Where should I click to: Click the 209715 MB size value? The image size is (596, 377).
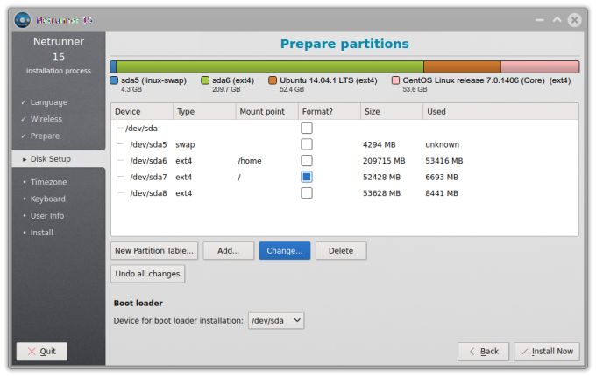coord(384,161)
